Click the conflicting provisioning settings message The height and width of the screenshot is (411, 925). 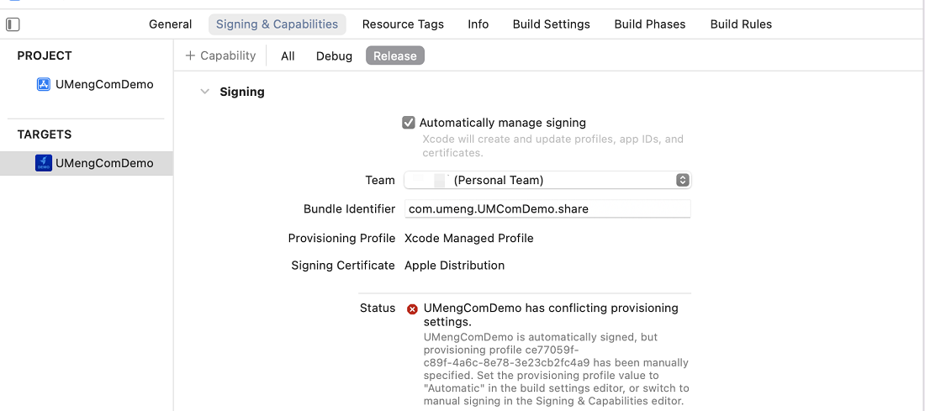(551, 315)
